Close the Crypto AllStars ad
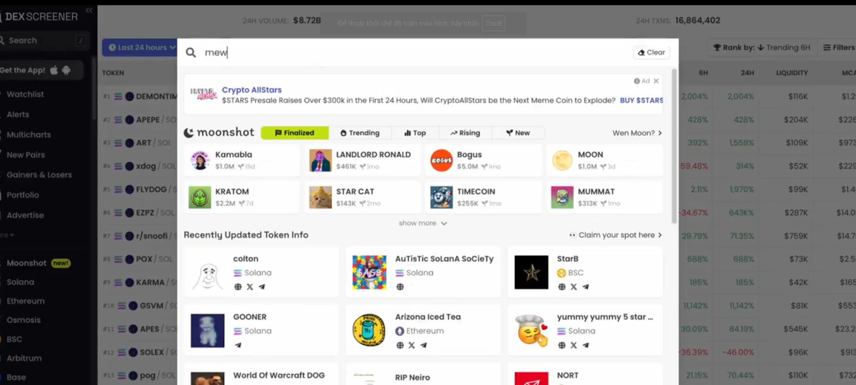This screenshot has height=385, width=856. (656, 81)
